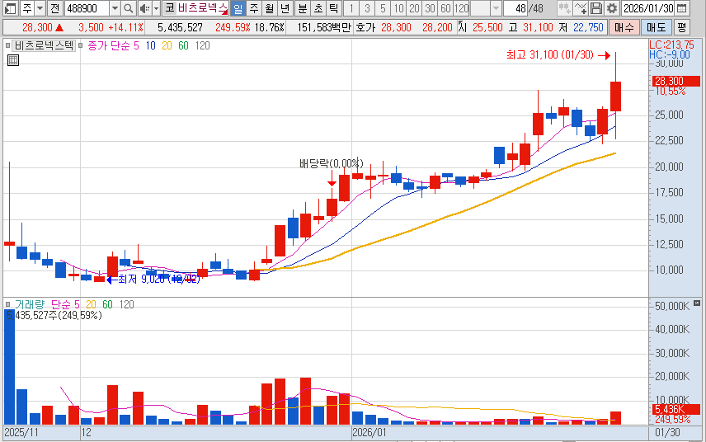Click the candle count field 48

tap(516, 8)
